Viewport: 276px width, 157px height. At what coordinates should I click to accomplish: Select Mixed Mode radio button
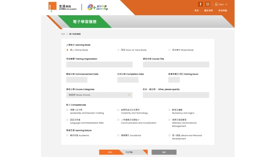[x=169, y=50]
